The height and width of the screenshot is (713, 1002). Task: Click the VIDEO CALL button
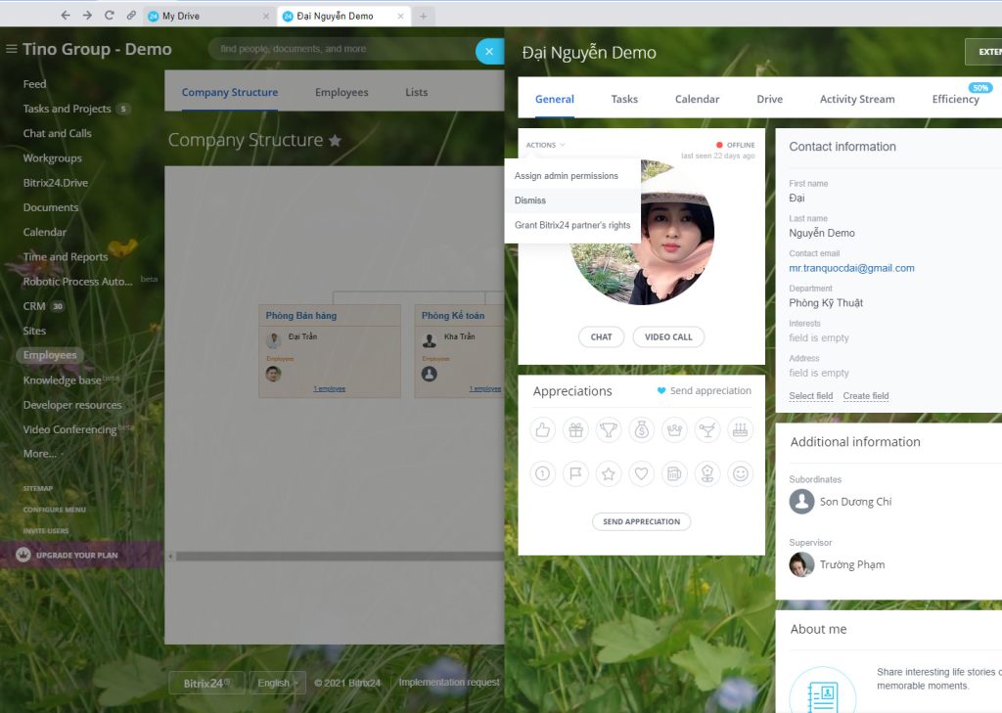(x=668, y=336)
